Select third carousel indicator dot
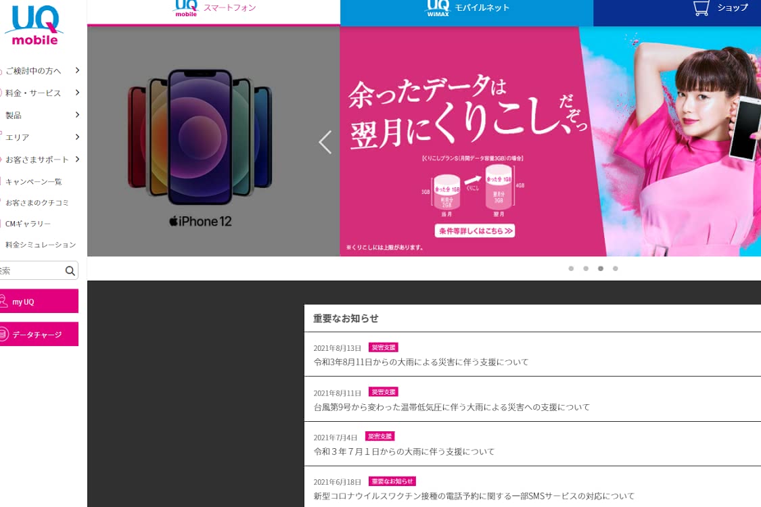This screenshot has width=761, height=507. coord(601,268)
